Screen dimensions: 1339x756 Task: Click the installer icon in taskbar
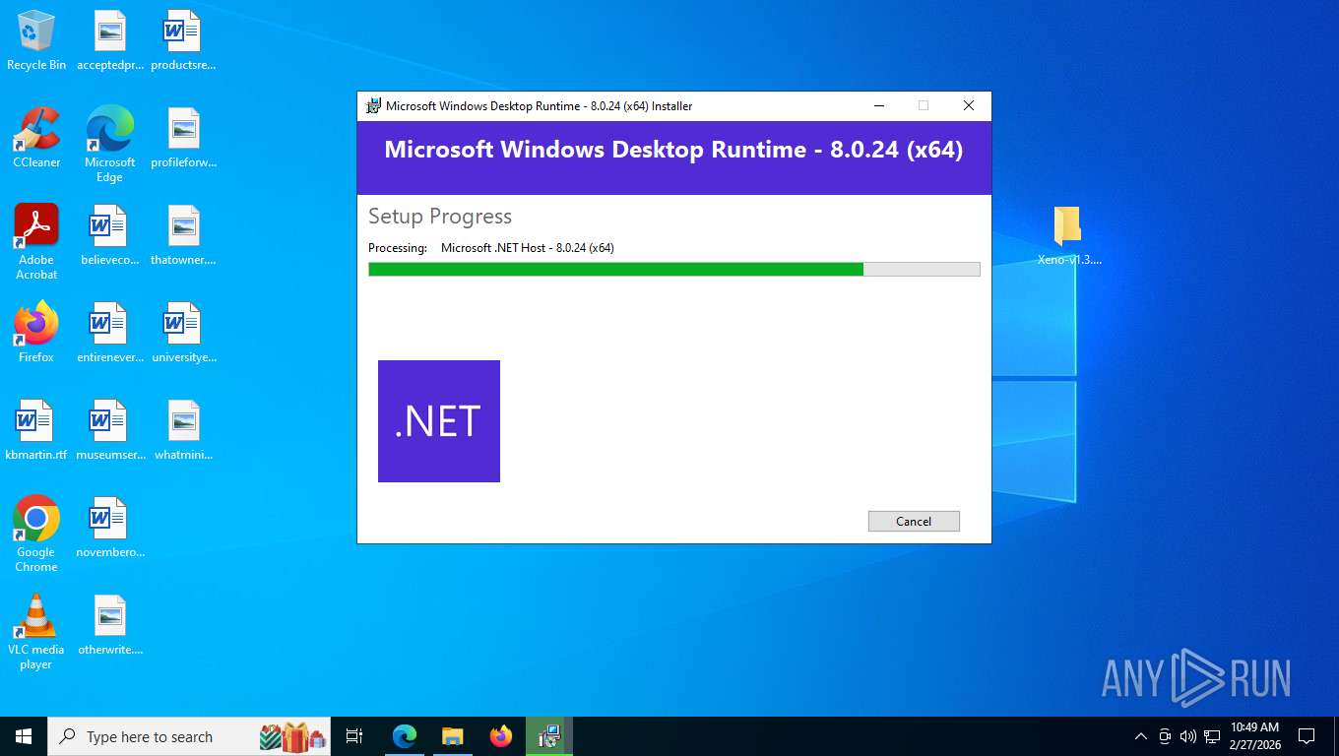pos(549,736)
